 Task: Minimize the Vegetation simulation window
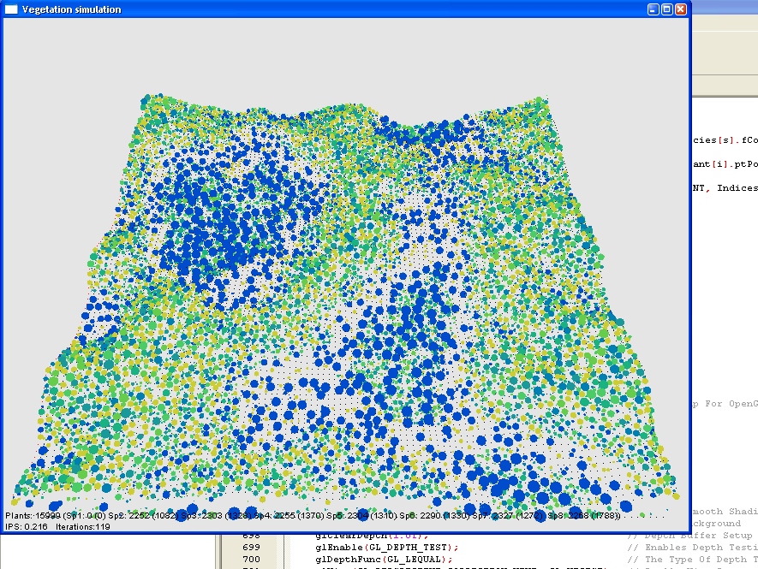coord(653,9)
